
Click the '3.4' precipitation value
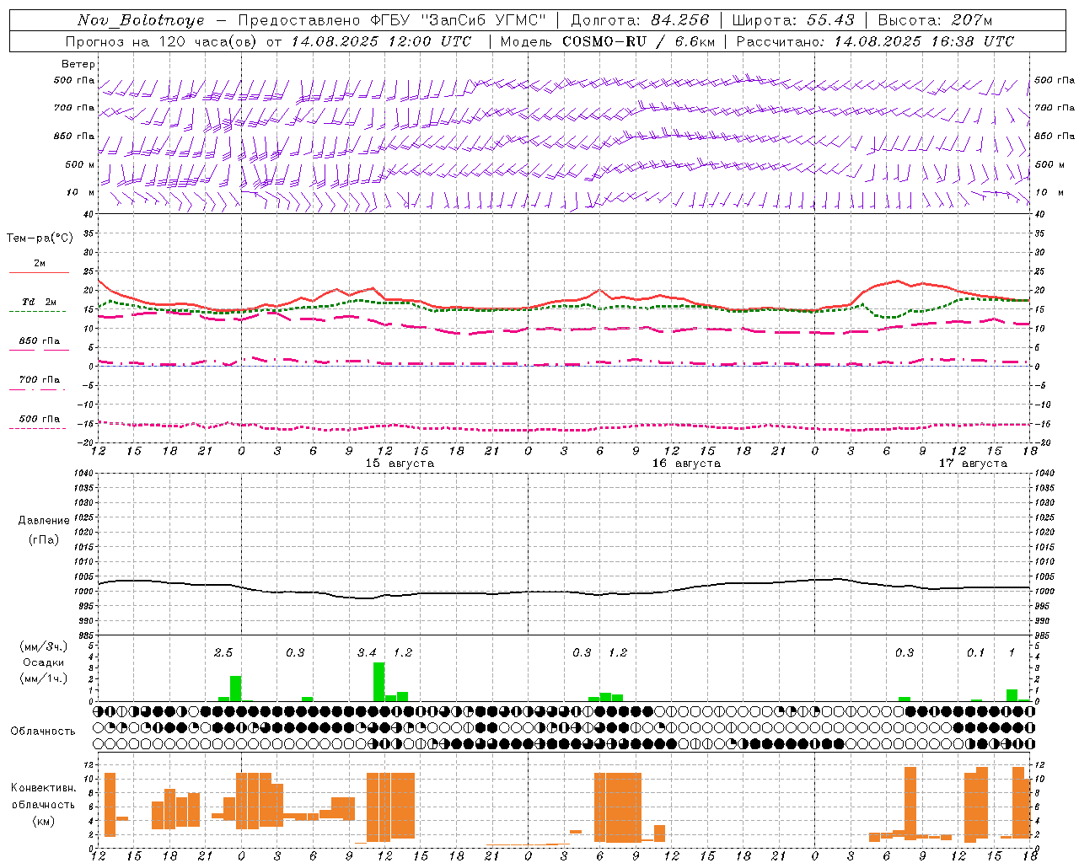click(367, 652)
